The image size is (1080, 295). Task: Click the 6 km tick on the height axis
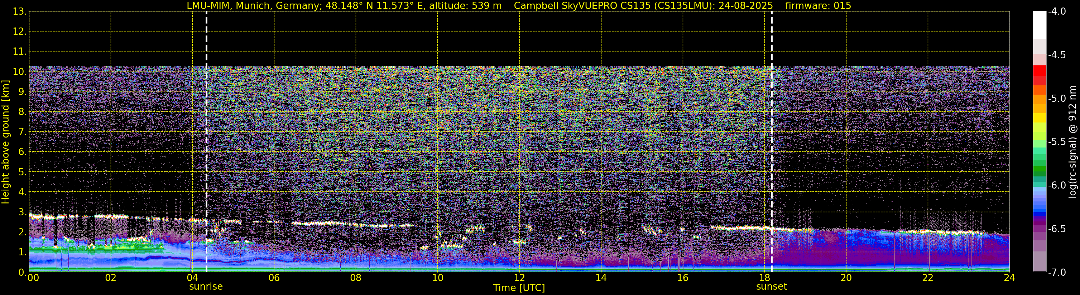click(22, 152)
